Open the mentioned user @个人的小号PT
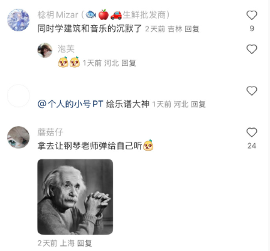270x251 pixels. [x=70, y=104]
